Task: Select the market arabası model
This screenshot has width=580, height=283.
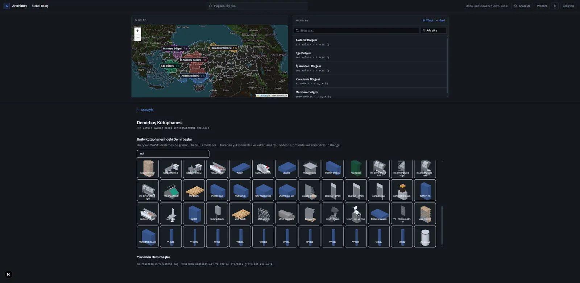Action: pos(332,169)
